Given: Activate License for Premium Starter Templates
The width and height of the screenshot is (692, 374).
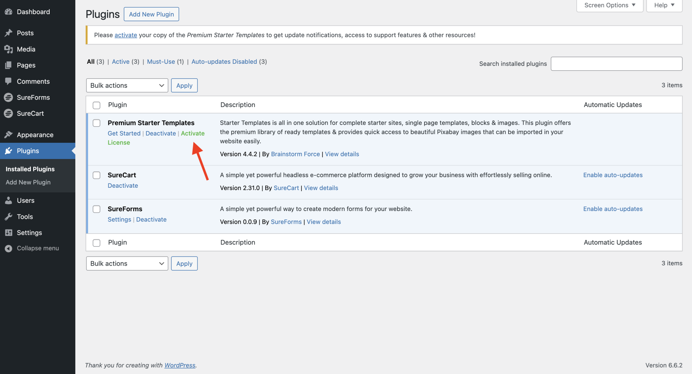Looking at the screenshot, I should click(x=193, y=133).
